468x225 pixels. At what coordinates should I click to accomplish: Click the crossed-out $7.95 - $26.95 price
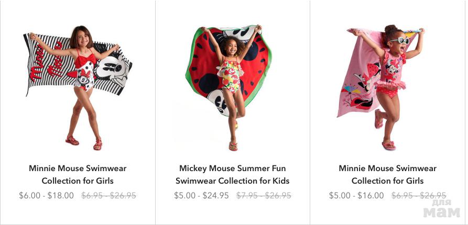tap(264, 196)
